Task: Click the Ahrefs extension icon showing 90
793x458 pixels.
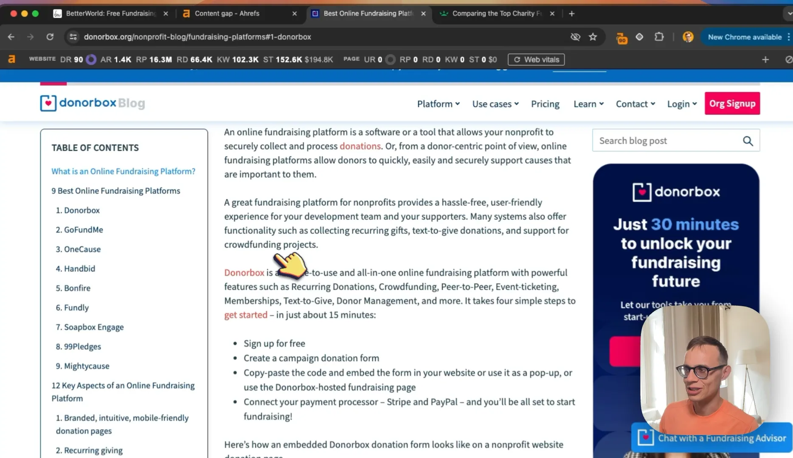Action: pos(621,38)
